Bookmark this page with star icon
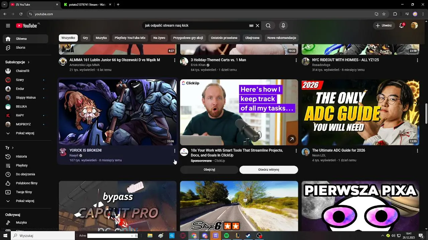428x240 pixels. (x=384, y=14)
